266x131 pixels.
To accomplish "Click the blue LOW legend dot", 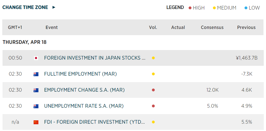I will [x=246, y=8].
